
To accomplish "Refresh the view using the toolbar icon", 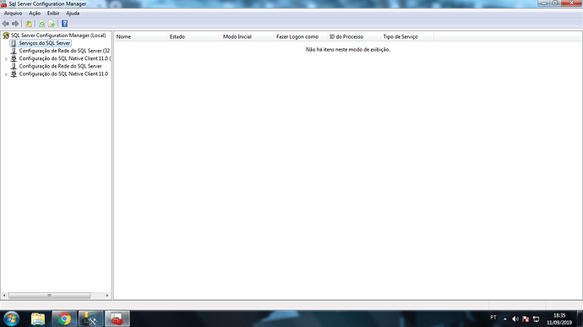I will click(x=42, y=24).
